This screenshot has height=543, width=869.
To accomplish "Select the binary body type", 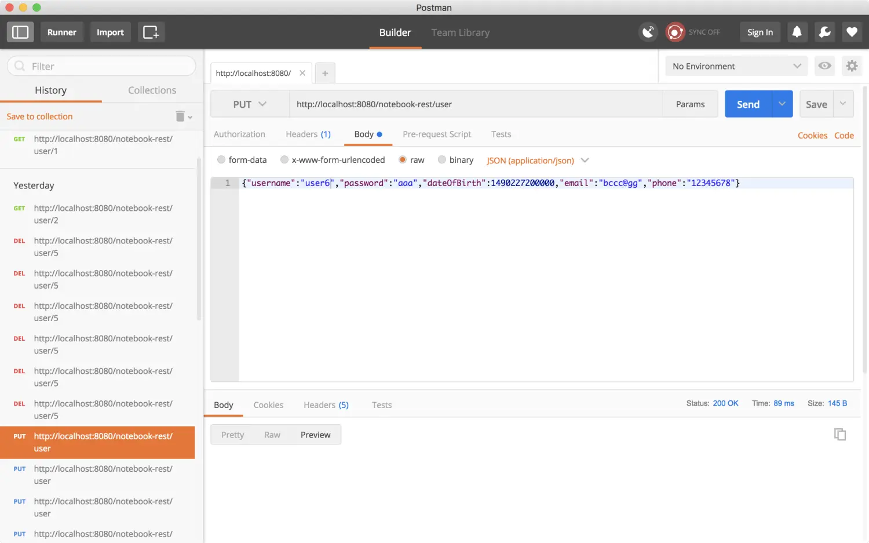I will coord(442,159).
